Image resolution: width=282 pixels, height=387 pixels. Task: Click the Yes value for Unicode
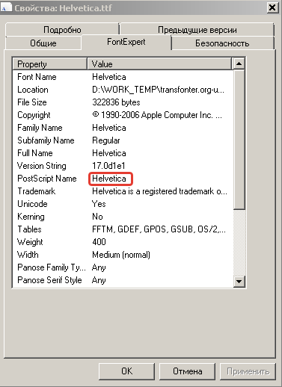pyautogui.click(x=99, y=204)
